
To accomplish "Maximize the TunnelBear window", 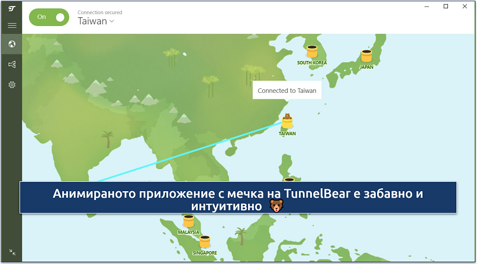I will pos(446,7).
